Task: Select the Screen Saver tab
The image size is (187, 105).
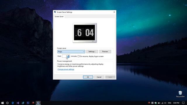Action: (x=59, y=17)
